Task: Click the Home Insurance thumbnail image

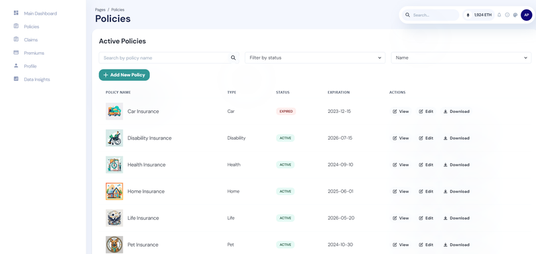Action: pos(114,191)
